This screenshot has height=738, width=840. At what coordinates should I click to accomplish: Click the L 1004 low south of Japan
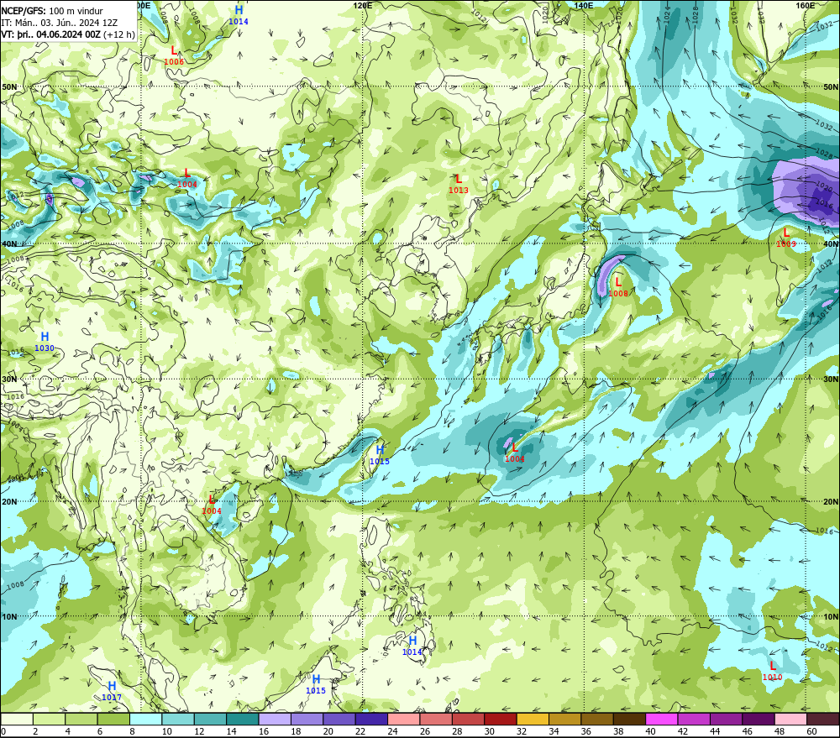pyautogui.click(x=515, y=453)
